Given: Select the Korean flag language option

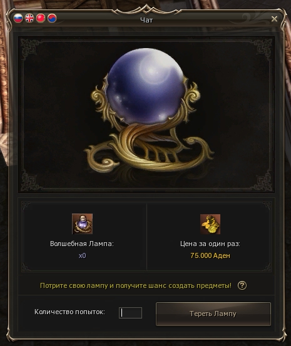Looking at the screenshot, I should (x=52, y=18).
